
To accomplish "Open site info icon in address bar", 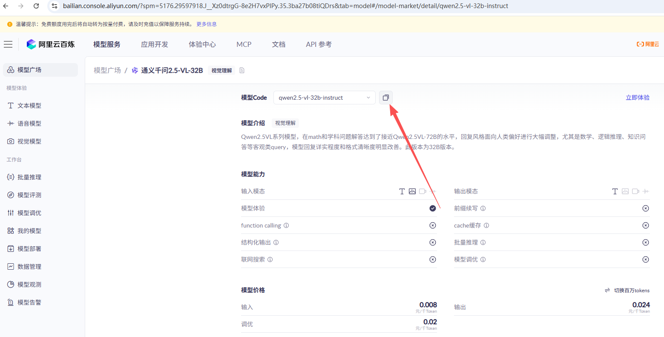I will click(x=54, y=6).
